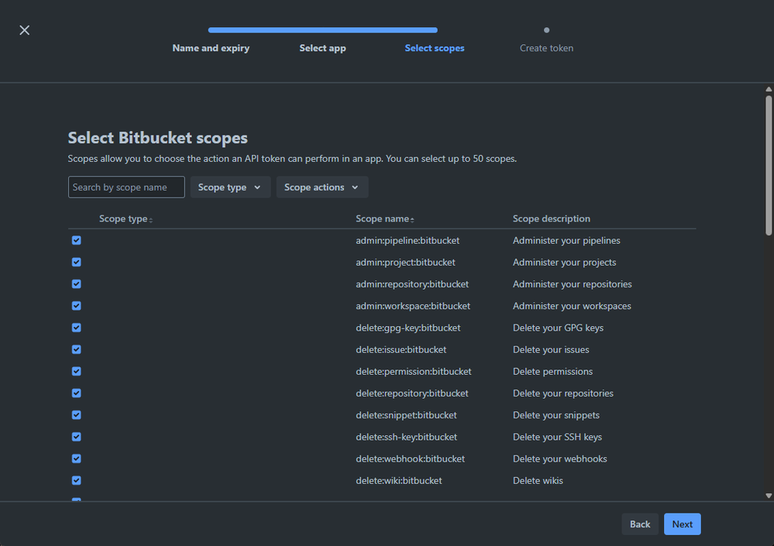This screenshot has width=774, height=546.
Task: Uncheck the delete:permission:bitbucket scope
Action: pyautogui.click(x=77, y=372)
